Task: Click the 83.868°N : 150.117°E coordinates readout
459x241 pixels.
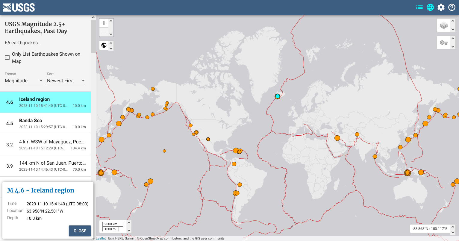Action: tap(430, 229)
